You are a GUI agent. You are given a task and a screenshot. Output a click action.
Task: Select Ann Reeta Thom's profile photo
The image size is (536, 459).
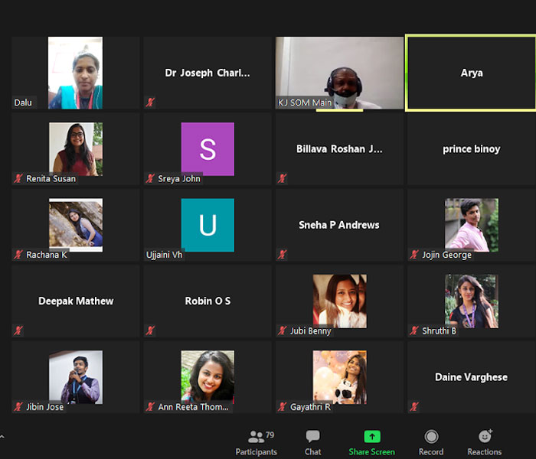coord(208,377)
